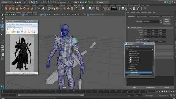
Task: Open the Attributes menu in Attribute Editor
Action: pyautogui.click(x=144, y=13)
